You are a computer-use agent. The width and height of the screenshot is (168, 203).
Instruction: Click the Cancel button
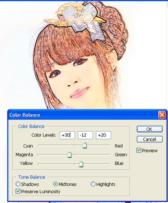(x=150, y=139)
